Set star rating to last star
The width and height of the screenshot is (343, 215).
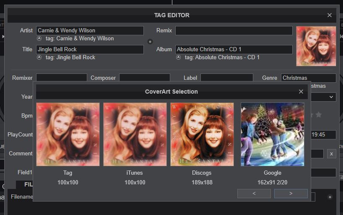tap(319, 115)
